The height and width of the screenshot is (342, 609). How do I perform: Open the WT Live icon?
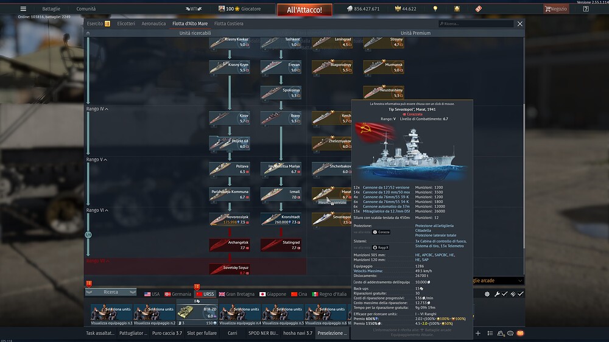coord(194,9)
